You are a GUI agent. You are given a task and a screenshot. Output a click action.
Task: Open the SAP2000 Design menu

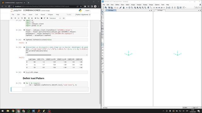click(x=151, y=5)
